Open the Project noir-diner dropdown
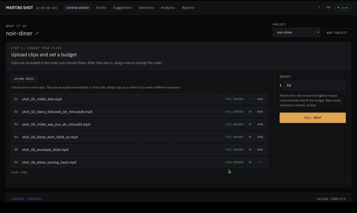Screen dimensions: 357x213 [x=296, y=32]
